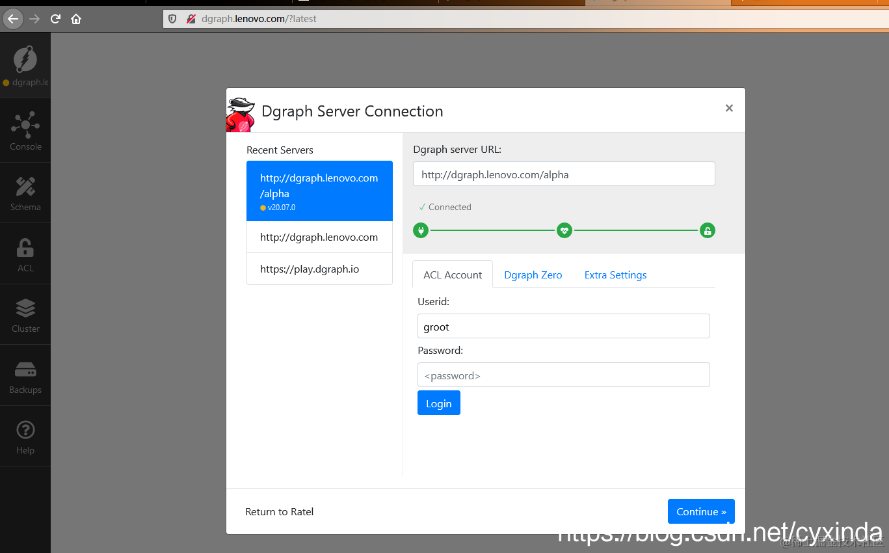The width and height of the screenshot is (889, 553).
Task: Open the Backups section in the sidebar
Action: point(25,376)
